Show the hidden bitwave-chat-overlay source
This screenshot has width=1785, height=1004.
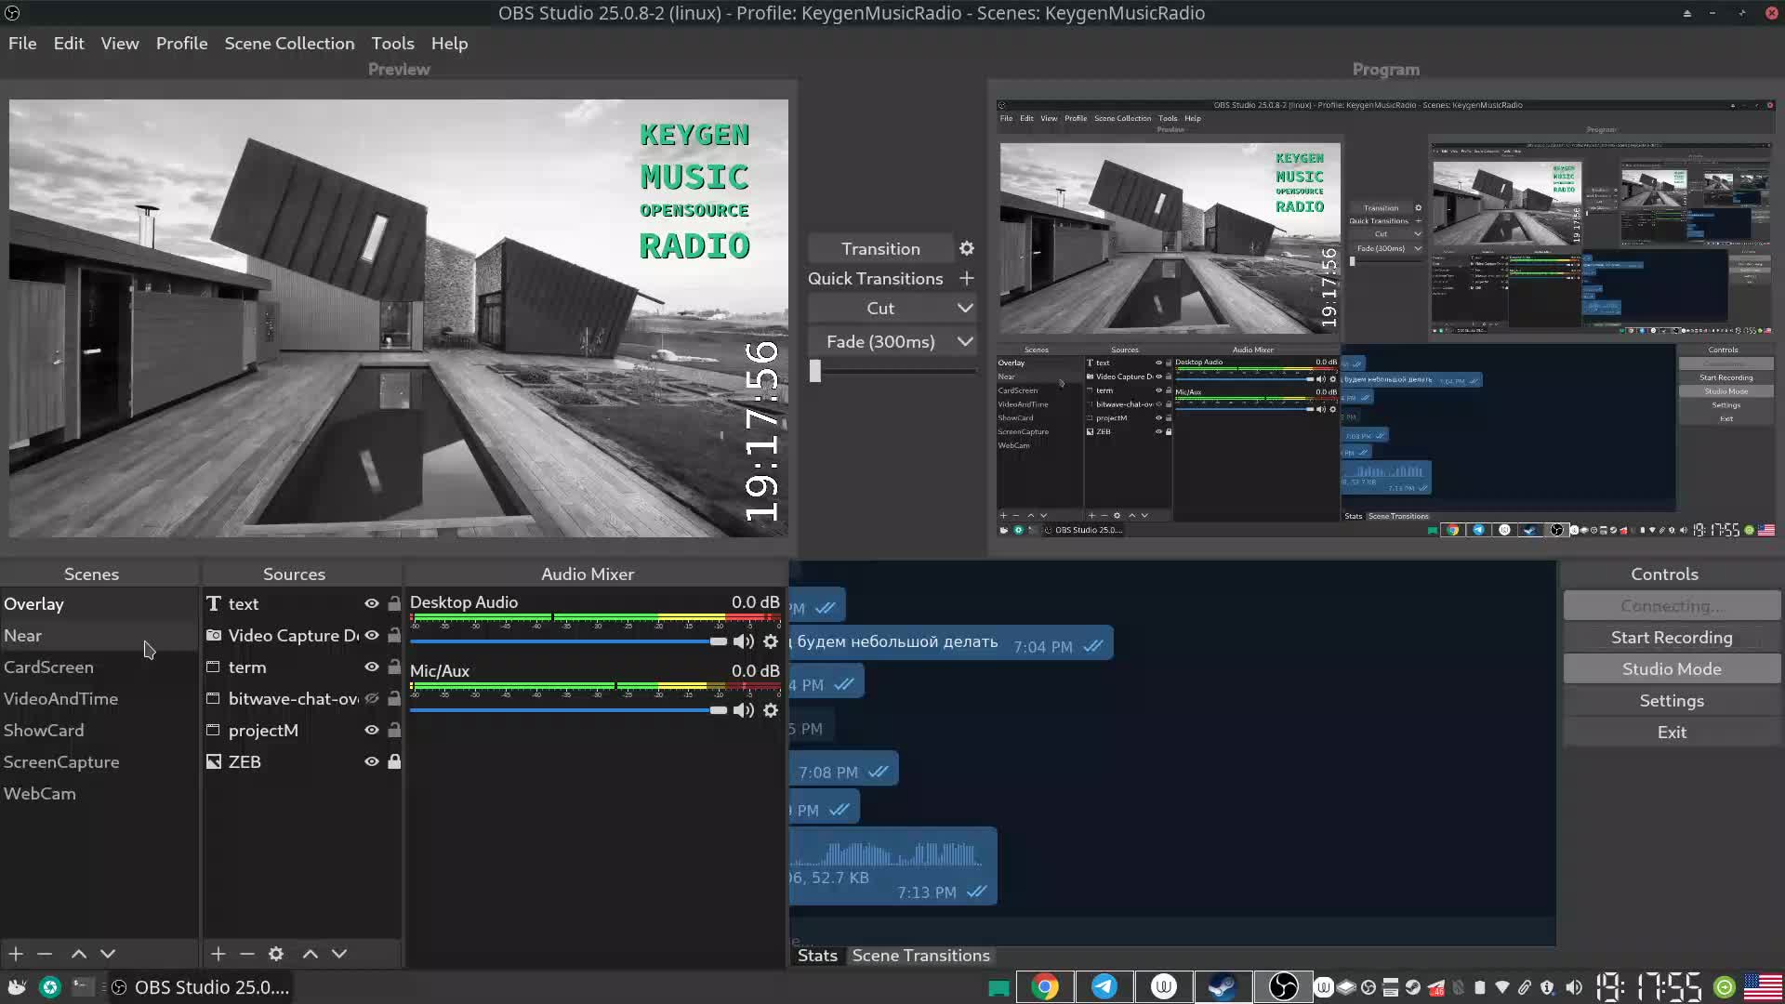tap(372, 698)
